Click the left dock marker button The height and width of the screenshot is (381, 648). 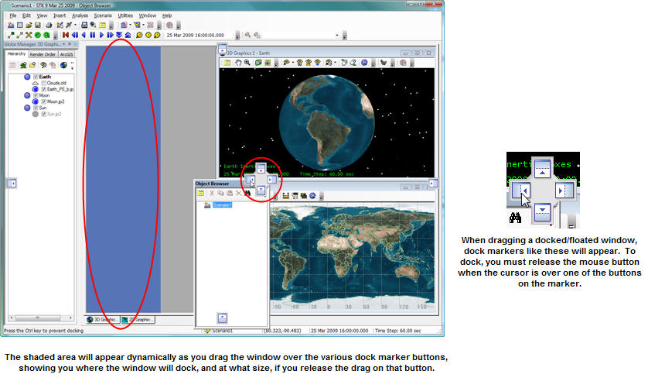(x=251, y=179)
